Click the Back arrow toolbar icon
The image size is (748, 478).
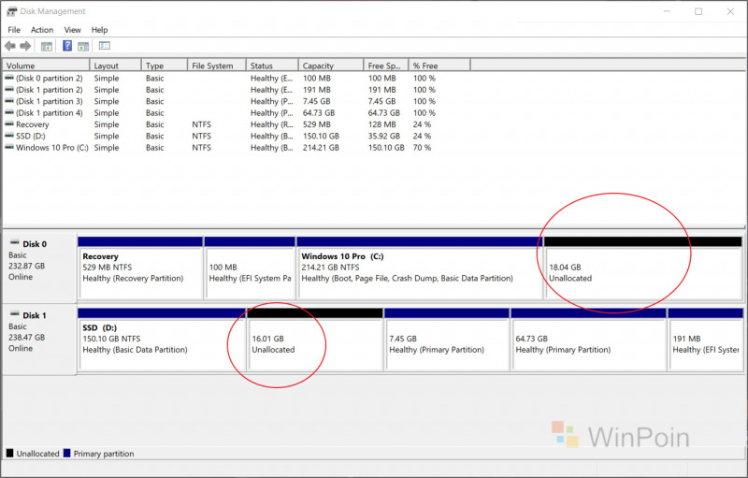pos(10,46)
